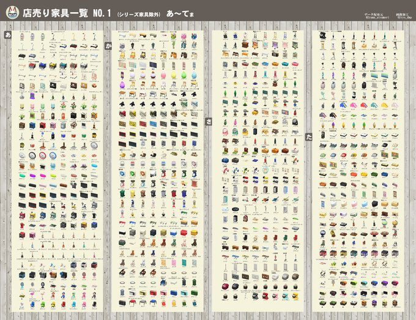Click the NO. 1 label in the header

[102, 13]
